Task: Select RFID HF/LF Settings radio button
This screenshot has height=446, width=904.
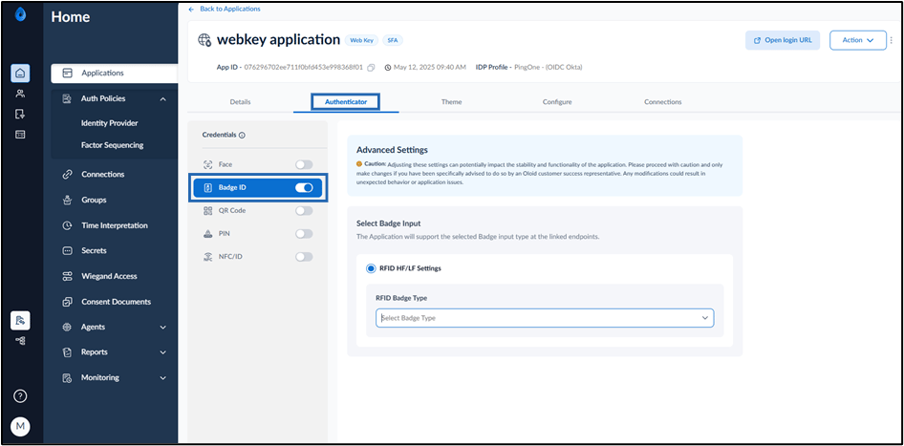Action: [372, 268]
